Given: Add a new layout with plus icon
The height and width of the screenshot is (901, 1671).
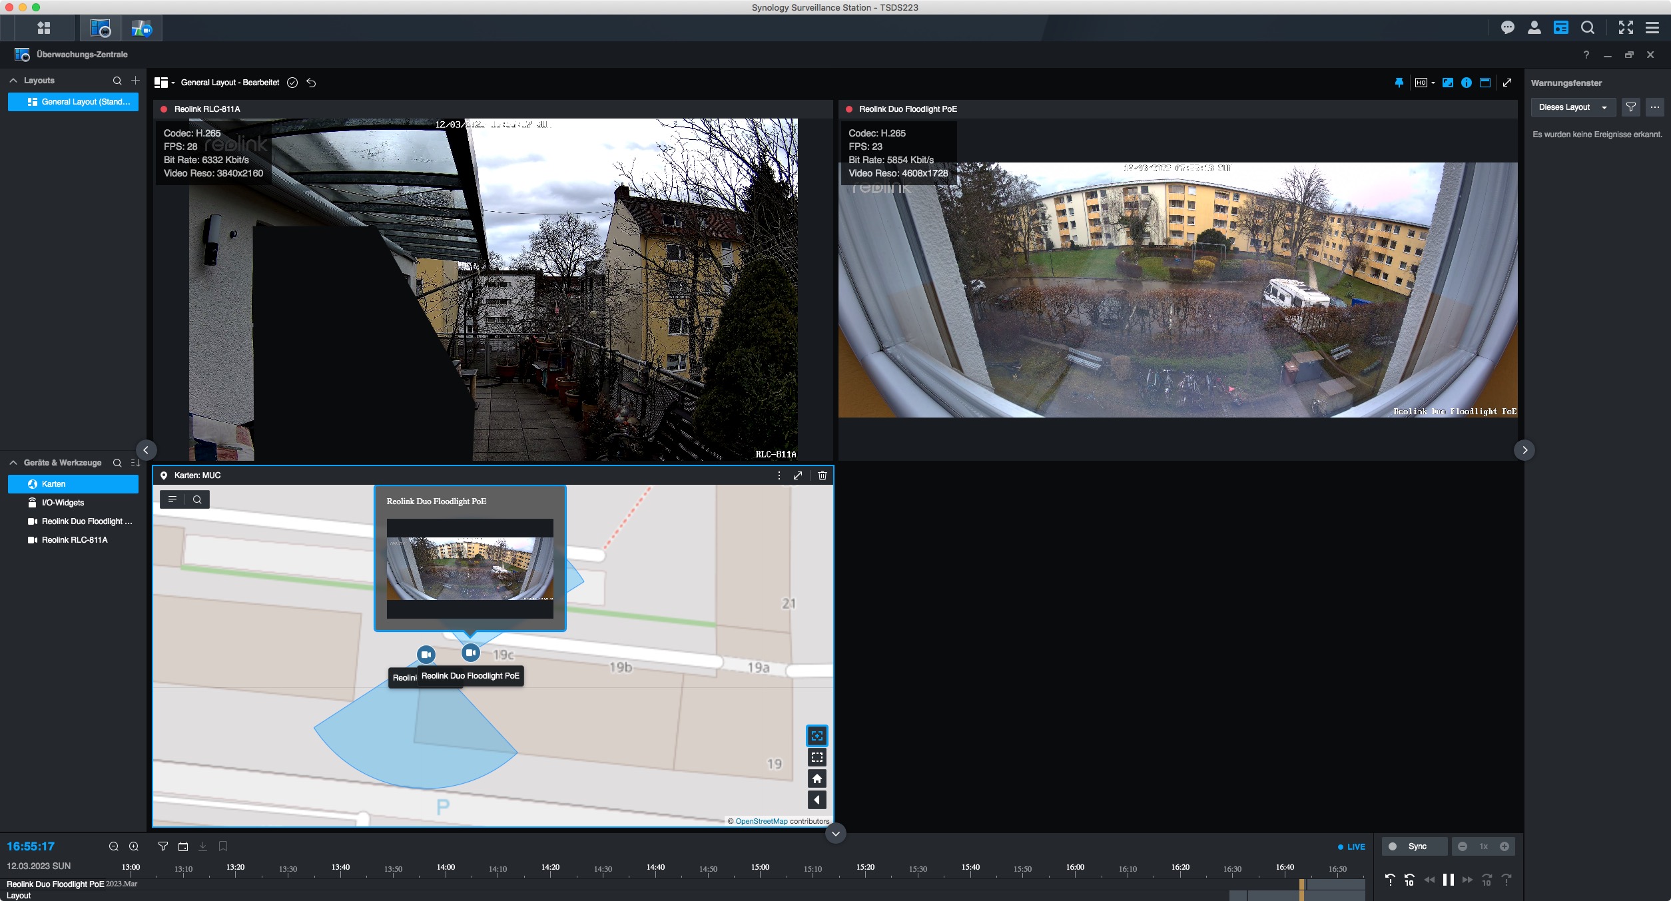Looking at the screenshot, I should pyautogui.click(x=135, y=81).
